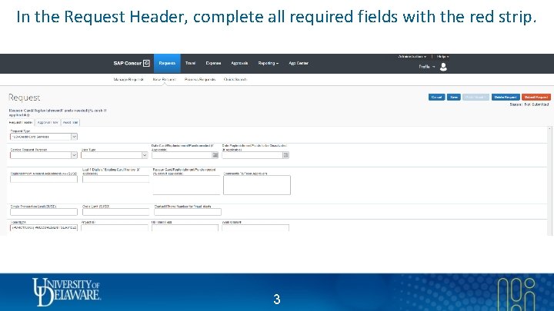The height and width of the screenshot is (311, 554).
Task: Click the Replenishment Amount Adjustment field
Action: tap(44, 179)
